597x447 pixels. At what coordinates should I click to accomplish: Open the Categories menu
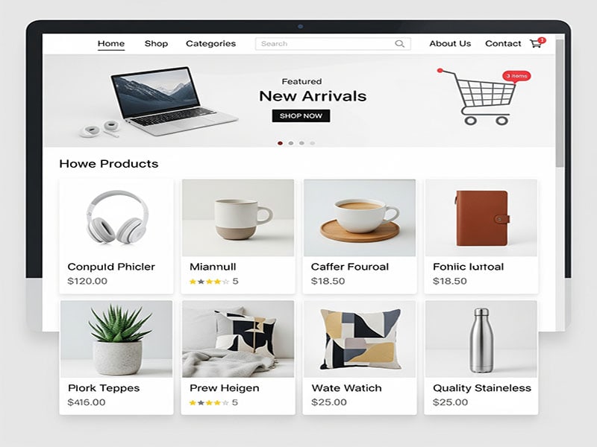click(210, 44)
